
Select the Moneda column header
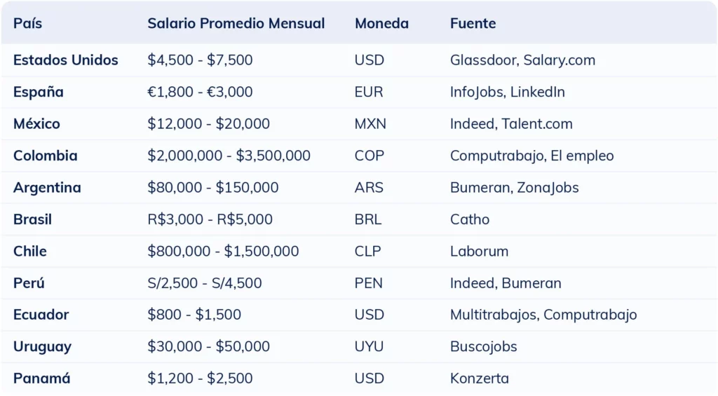click(x=381, y=23)
